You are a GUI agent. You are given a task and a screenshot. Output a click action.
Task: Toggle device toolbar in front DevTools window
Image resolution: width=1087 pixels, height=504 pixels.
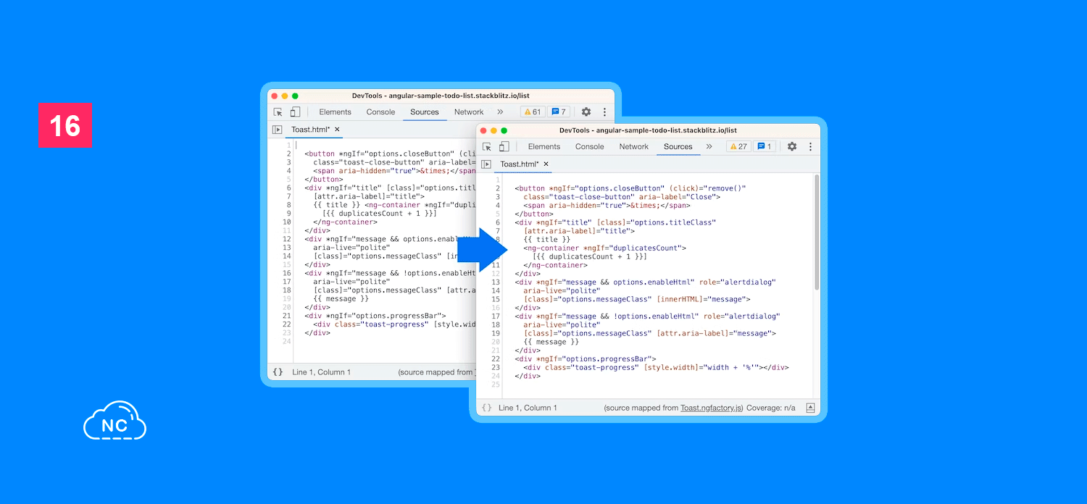(x=504, y=146)
